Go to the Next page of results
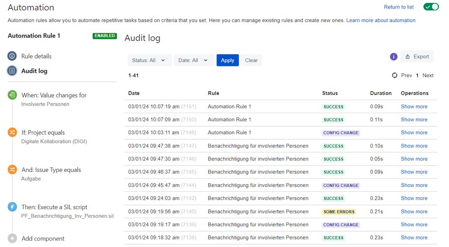Image resolution: width=449 pixels, height=247 pixels. pyautogui.click(x=428, y=75)
